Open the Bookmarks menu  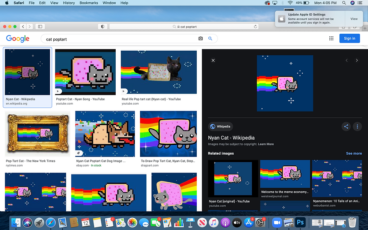(x=89, y=3)
